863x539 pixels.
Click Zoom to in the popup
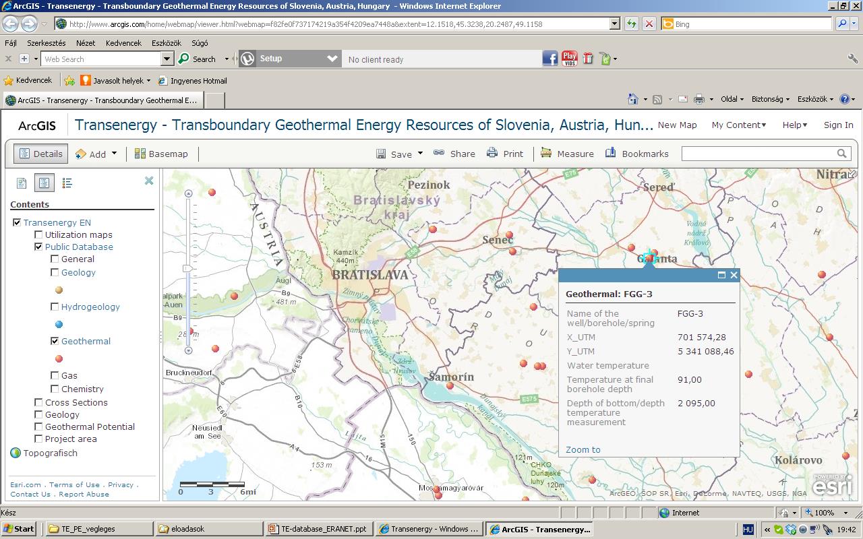click(x=583, y=449)
